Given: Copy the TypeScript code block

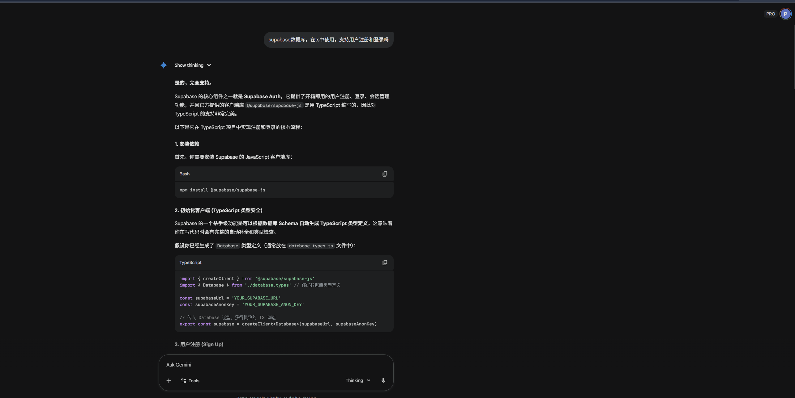Looking at the screenshot, I should coord(385,263).
